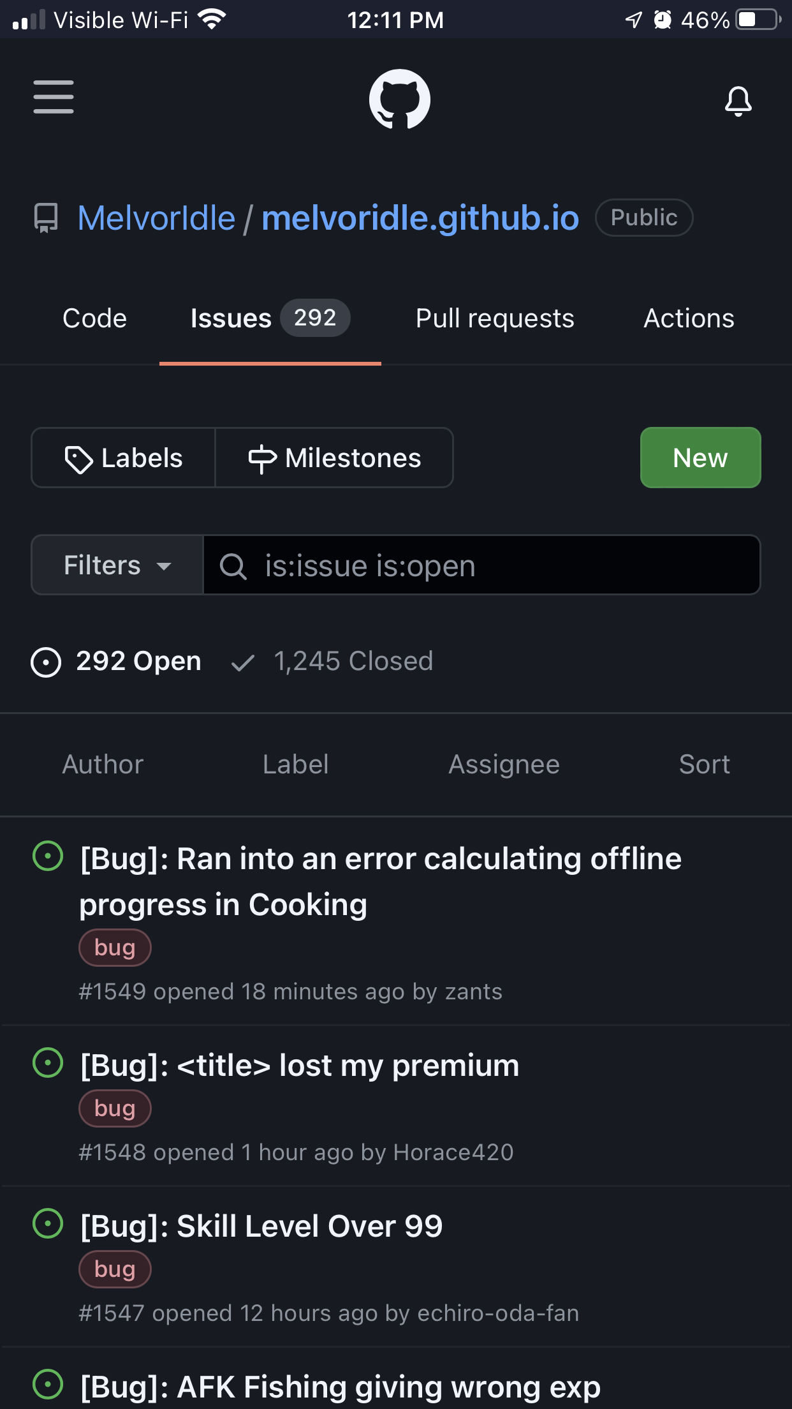The width and height of the screenshot is (792, 1409).
Task: Click the repository bookmark icon
Action: point(45,218)
